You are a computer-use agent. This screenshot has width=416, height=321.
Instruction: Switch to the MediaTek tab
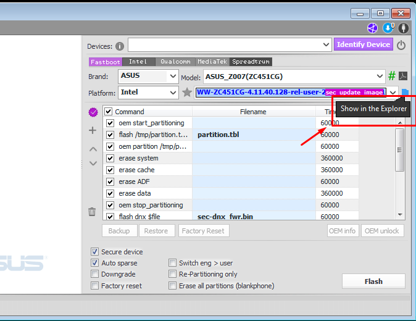click(212, 62)
